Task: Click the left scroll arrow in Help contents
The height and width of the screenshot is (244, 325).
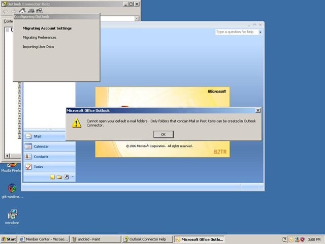Action: [7, 156]
